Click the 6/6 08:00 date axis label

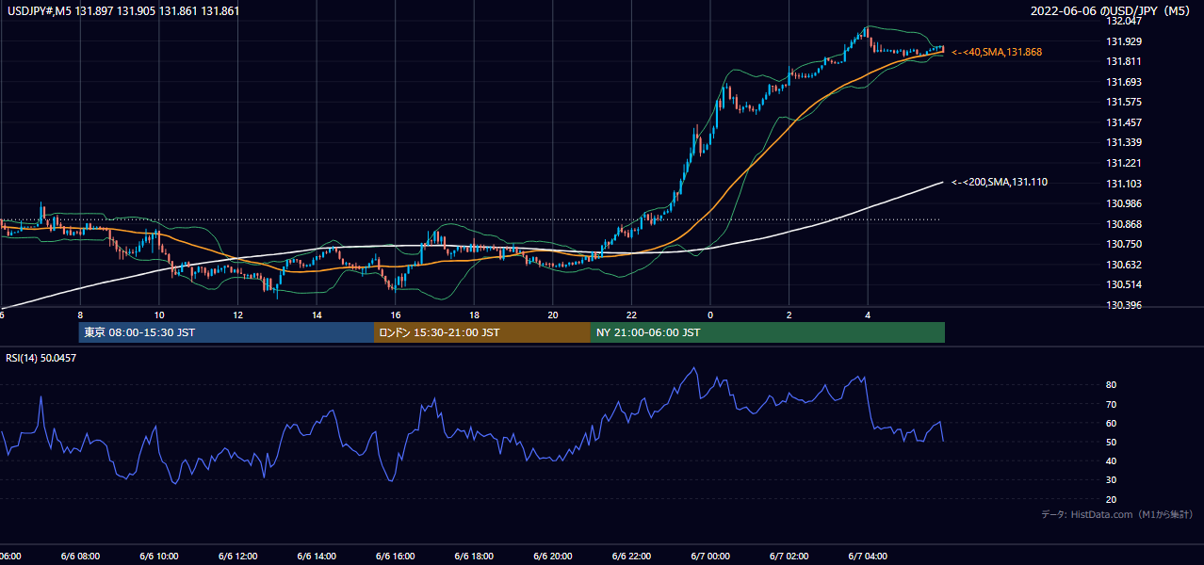point(80,556)
